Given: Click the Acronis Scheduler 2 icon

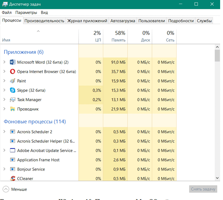Looking at the screenshot, I should [x=13, y=132].
